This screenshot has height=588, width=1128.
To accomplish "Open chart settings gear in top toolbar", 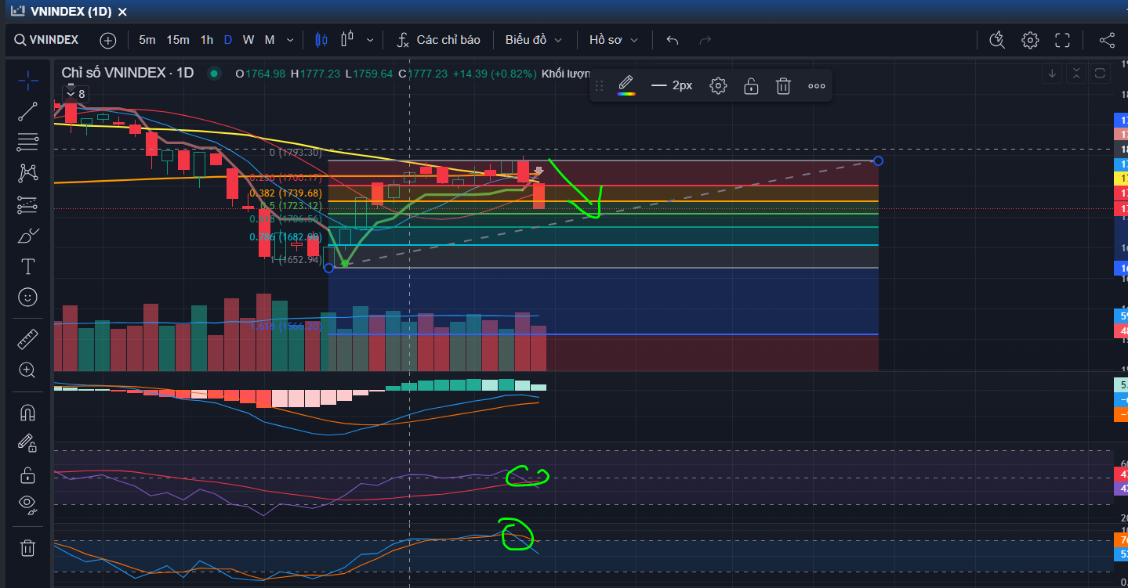I will pyautogui.click(x=1030, y=40).
